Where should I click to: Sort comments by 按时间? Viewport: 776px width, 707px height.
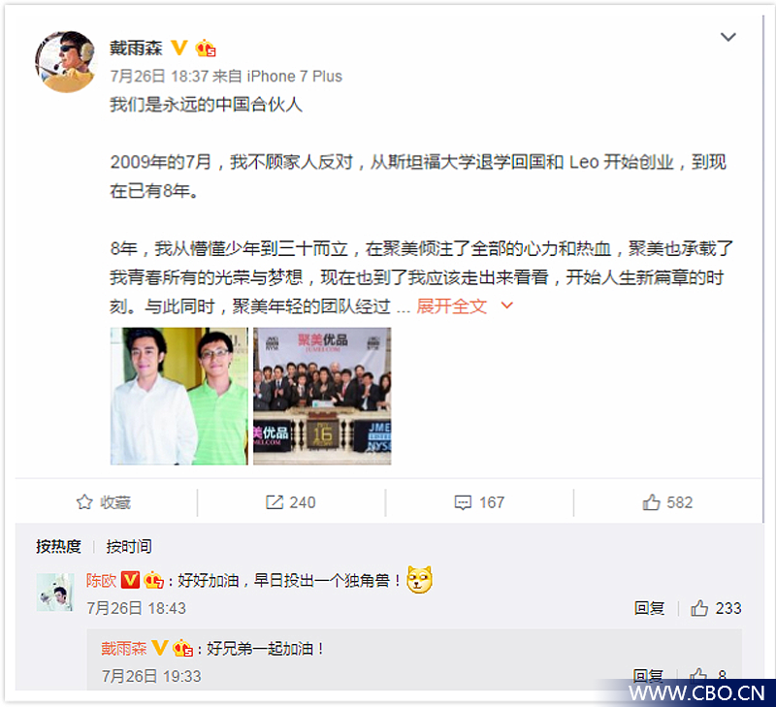tap(129, 546)
